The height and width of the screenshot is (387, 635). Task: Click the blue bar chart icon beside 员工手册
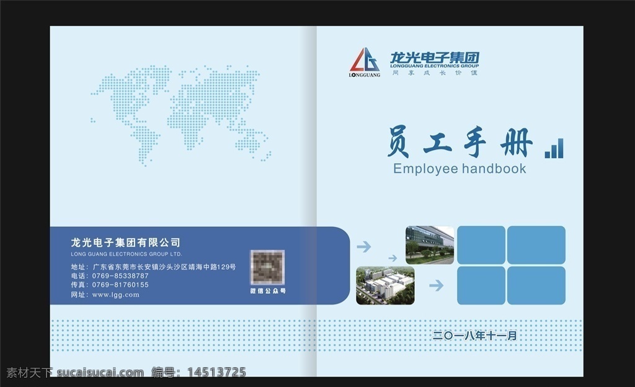pos(554,148)
